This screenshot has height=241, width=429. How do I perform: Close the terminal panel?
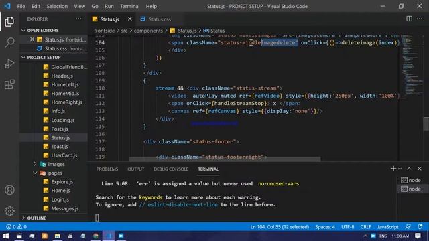coord(420,169)
